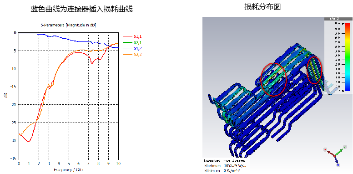Click the red x-axis sphere on triad

coord(325,150)
